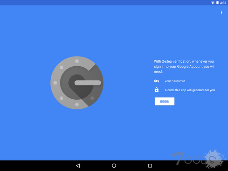Click the leftmost dot on the vault dial
This screenshot has height=171, width=228.
click(55, 83)
